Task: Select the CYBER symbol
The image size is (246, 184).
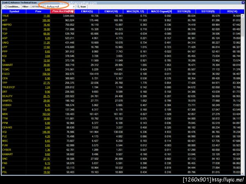Action: [x=7, y=150]
